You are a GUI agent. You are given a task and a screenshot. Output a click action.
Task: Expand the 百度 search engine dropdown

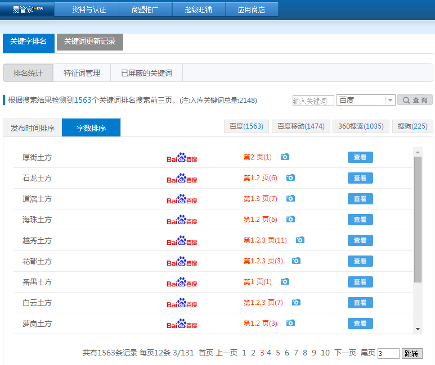point(390,101)
